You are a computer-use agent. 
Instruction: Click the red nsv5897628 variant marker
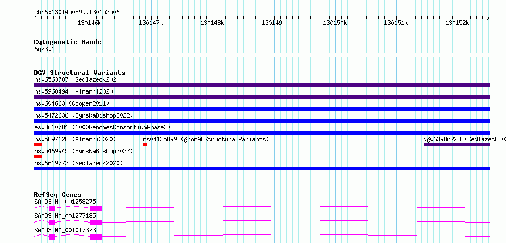[38, 145]
